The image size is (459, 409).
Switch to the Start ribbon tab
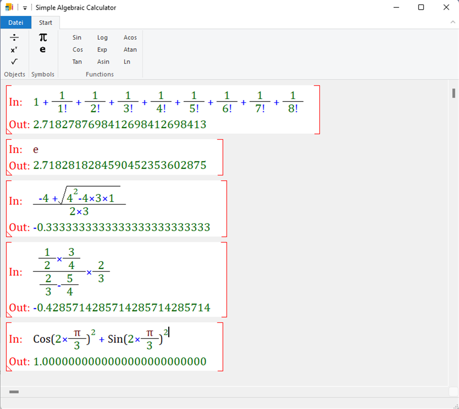click(x=45, y=22)
